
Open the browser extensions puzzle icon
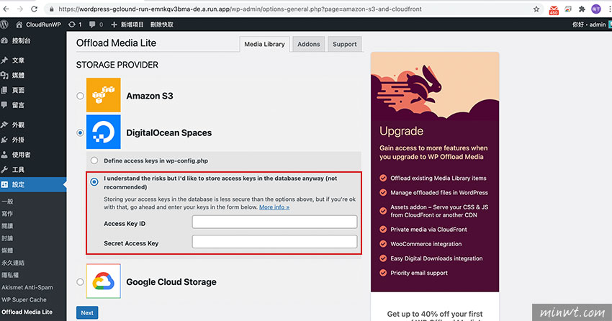[582, 9]
